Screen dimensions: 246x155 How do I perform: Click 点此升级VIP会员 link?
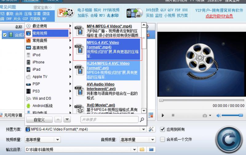pos(219,16)
